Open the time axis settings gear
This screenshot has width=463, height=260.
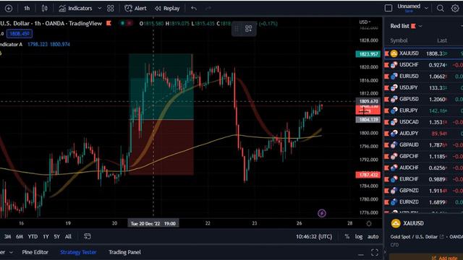tap(369, 223)
